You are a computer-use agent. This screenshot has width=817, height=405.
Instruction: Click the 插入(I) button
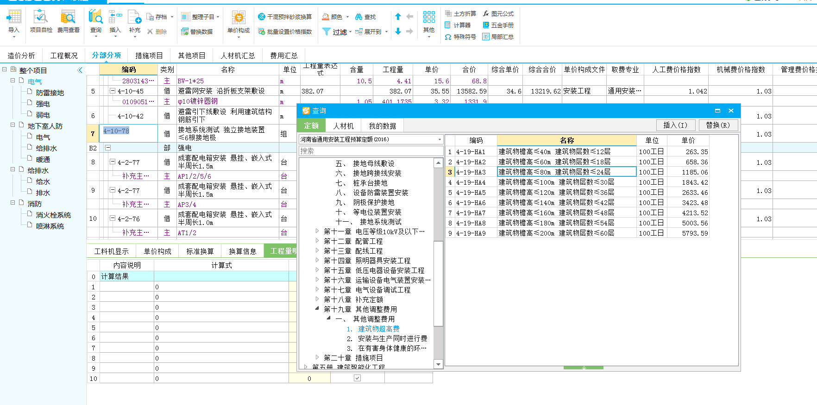tap(675, 125)
